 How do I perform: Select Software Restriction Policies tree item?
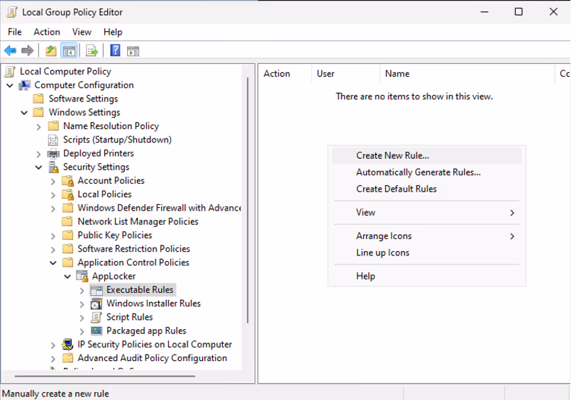[133, 249]
